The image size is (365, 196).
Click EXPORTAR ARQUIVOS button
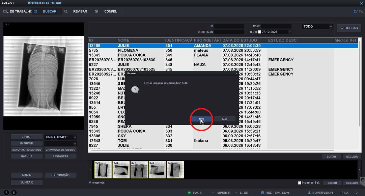[x=27, y=150]
